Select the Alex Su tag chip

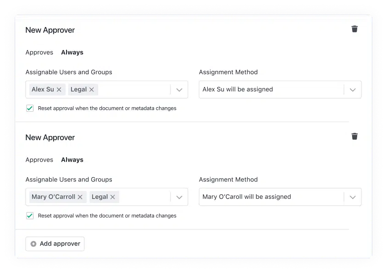click(43, 89)
